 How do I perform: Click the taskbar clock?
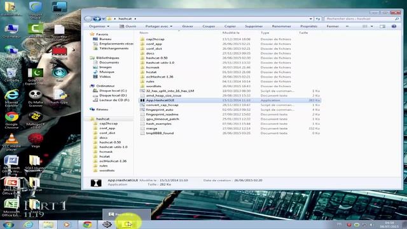[389, 225]
